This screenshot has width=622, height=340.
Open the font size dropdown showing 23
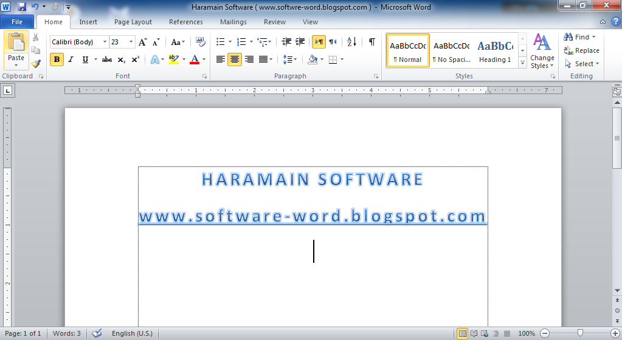(x=131, y=42)
